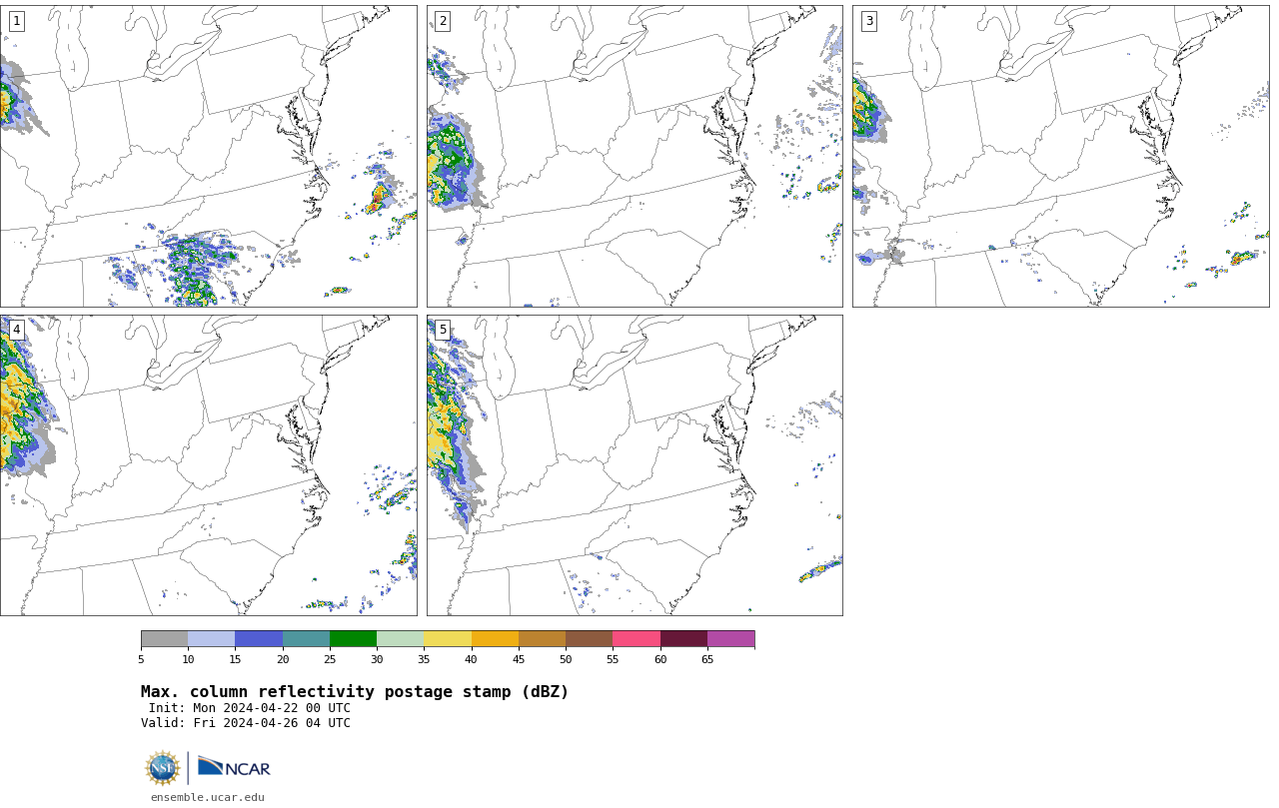Click the maroon 60-65 dBZ swatch
Image resolution: width=1279 pixels, height=808 pixels.
[x=683, y=639]
